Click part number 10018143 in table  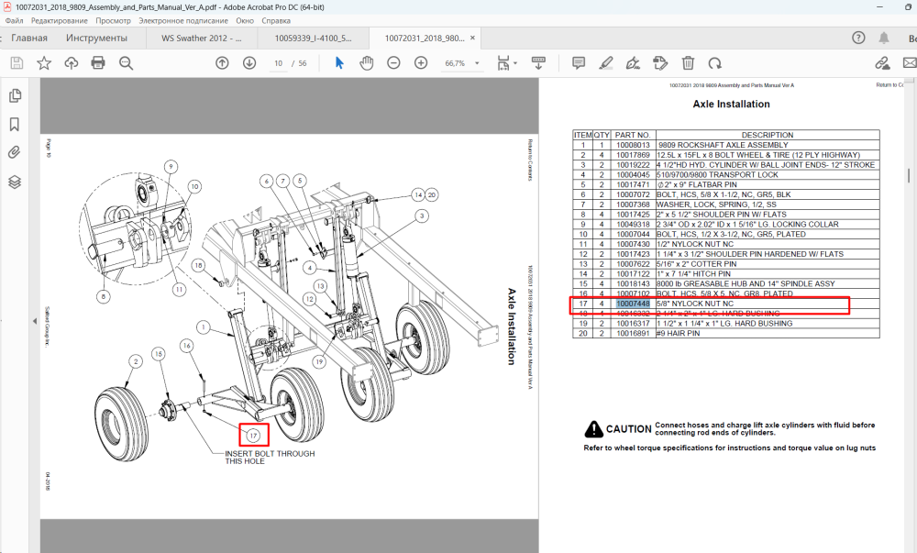pos(633,283)
